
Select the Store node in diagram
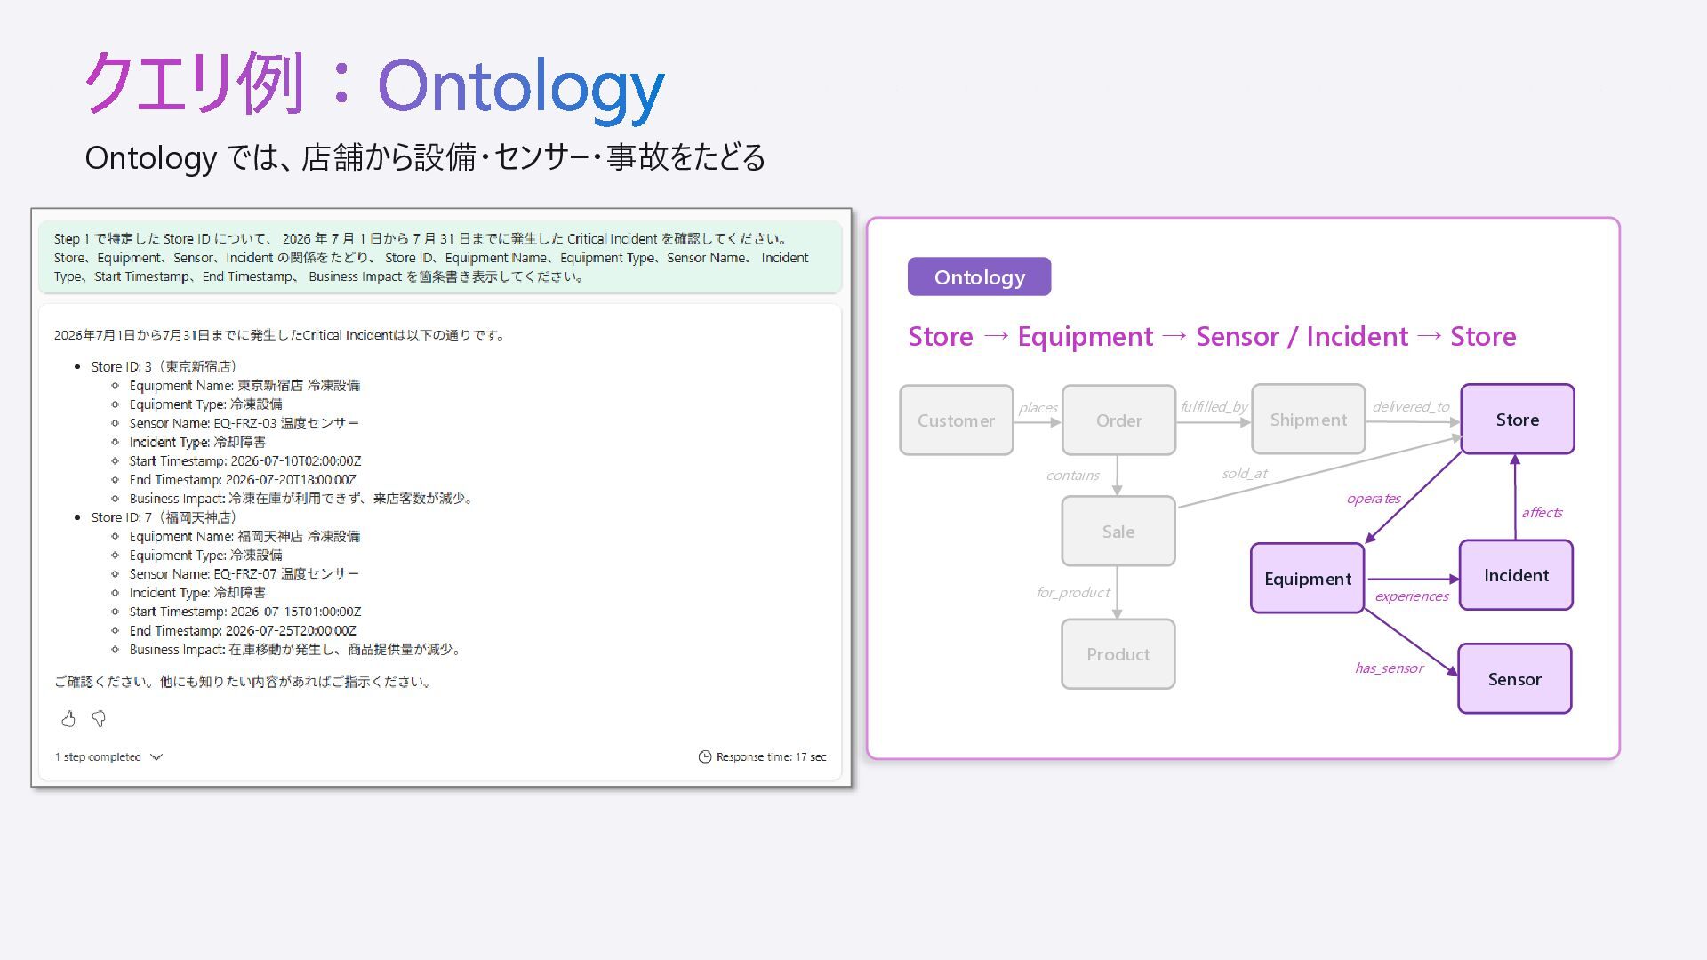click(1517, 420)
